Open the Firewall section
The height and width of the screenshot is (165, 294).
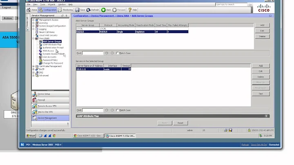tap(50, 100)
